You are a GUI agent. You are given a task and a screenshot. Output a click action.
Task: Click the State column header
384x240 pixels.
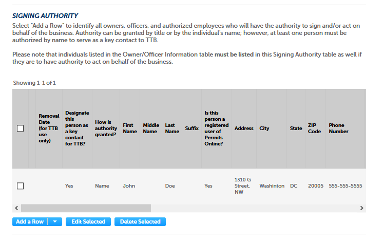(296, 128)
